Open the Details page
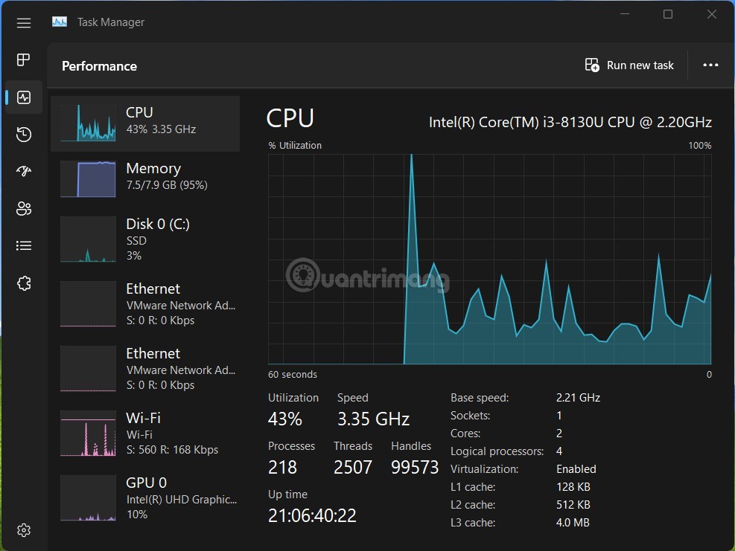The height and width of the screenshot is (551, 735). [23, 245]
